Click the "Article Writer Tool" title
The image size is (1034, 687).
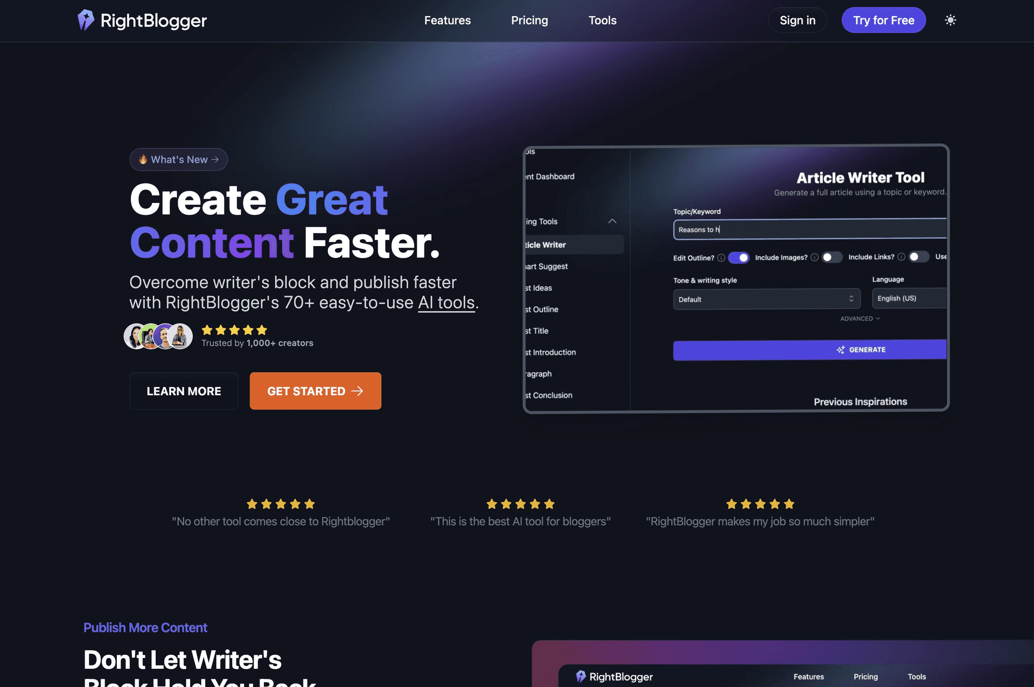tap(861, 178)
